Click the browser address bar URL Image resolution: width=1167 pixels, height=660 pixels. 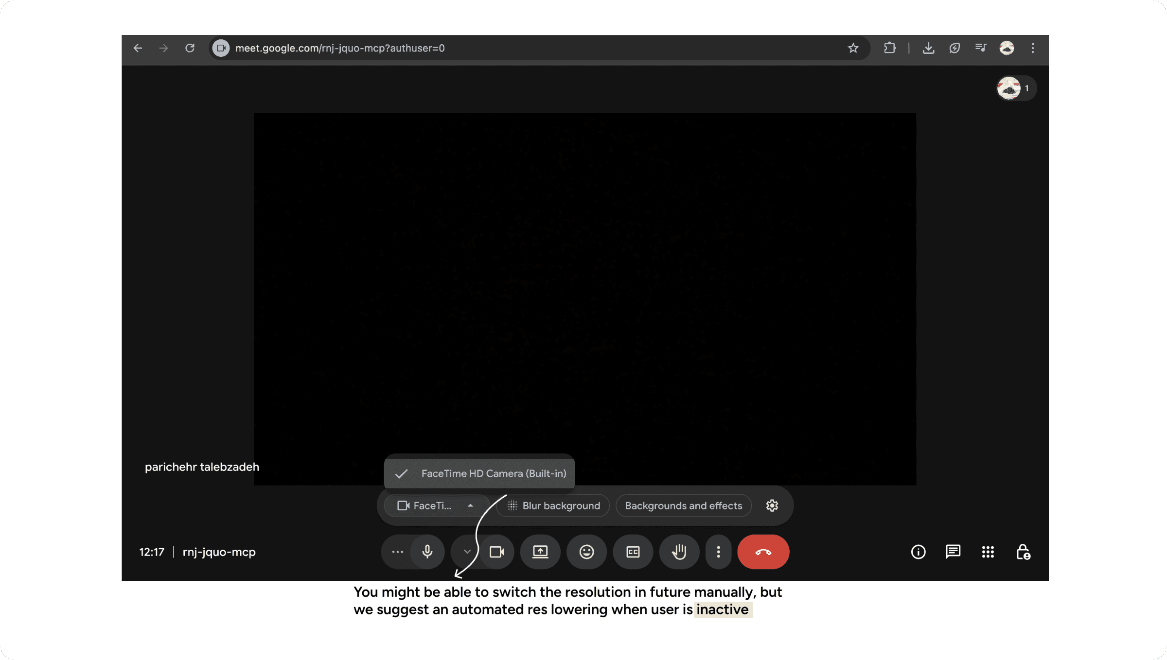point(340,48)
